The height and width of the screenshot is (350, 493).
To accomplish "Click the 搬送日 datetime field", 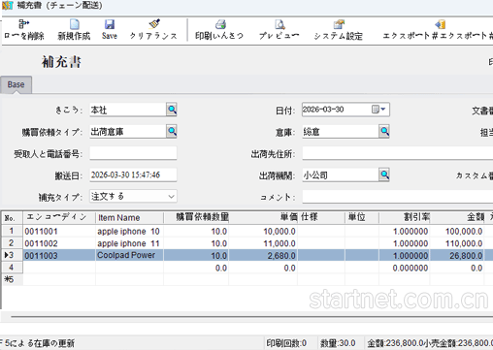I will 133,175.
